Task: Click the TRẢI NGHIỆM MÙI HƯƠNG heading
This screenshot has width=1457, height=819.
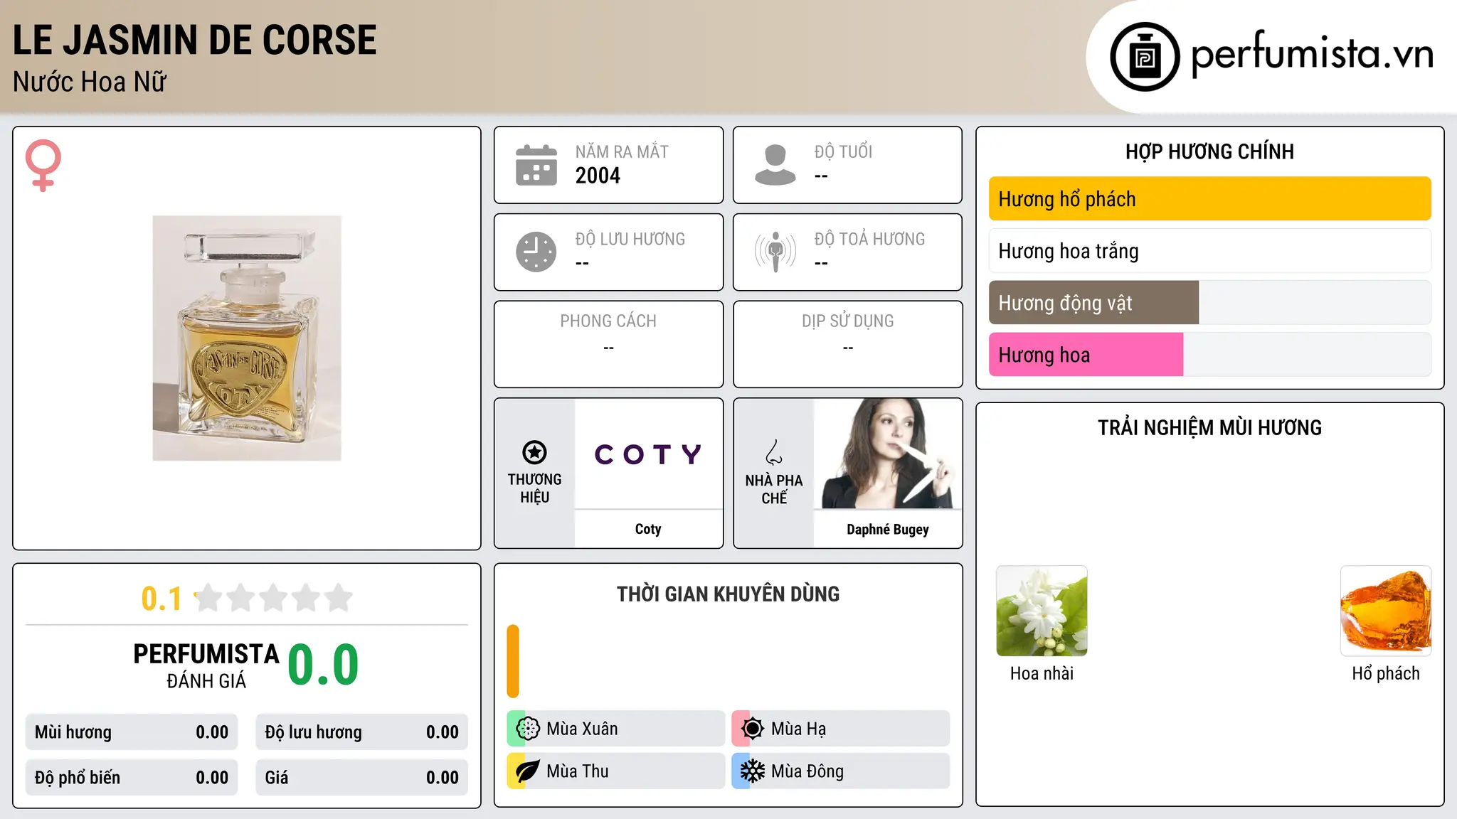Action: coord(1209,427)
